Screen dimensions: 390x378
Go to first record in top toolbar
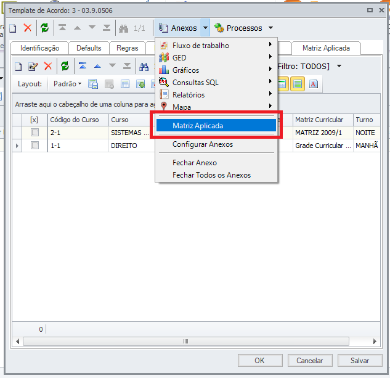pos(62,28)
